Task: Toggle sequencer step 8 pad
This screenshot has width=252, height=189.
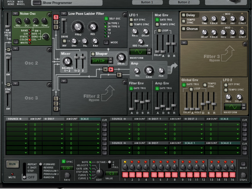Action: pyautogui.click(x=174, y=175)
